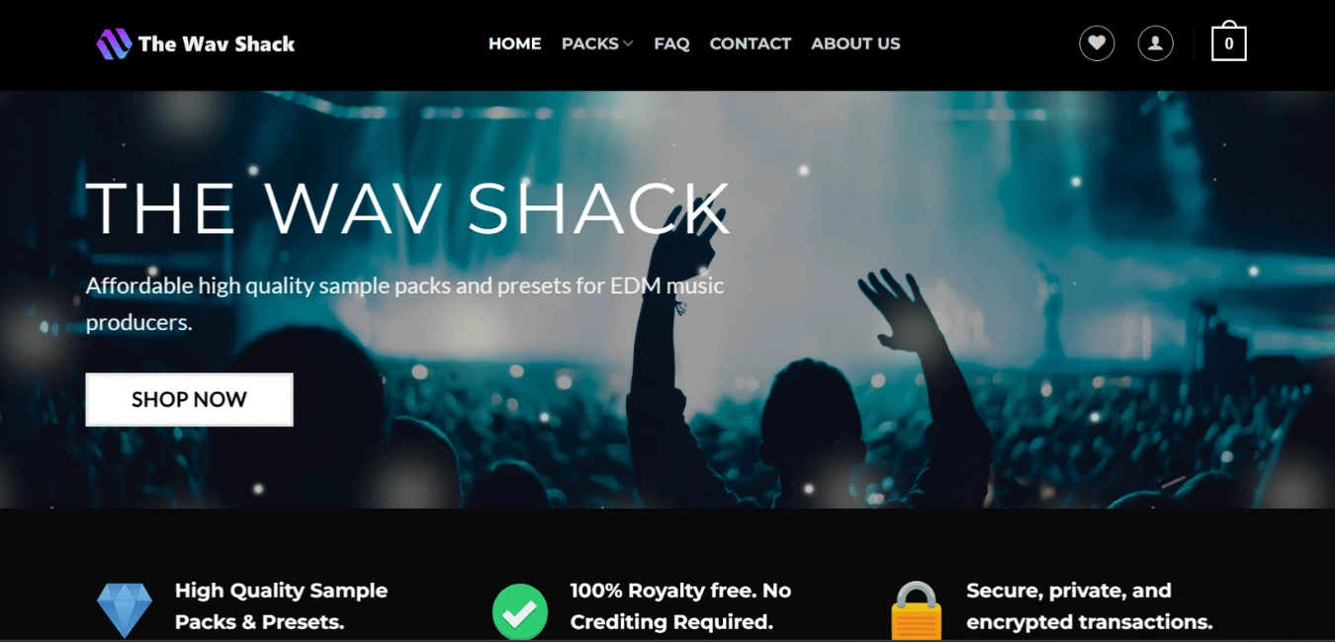Viewport: 1335px width, 642px height.
Task: Open the Packs menu item
Action: coord(590,43)
